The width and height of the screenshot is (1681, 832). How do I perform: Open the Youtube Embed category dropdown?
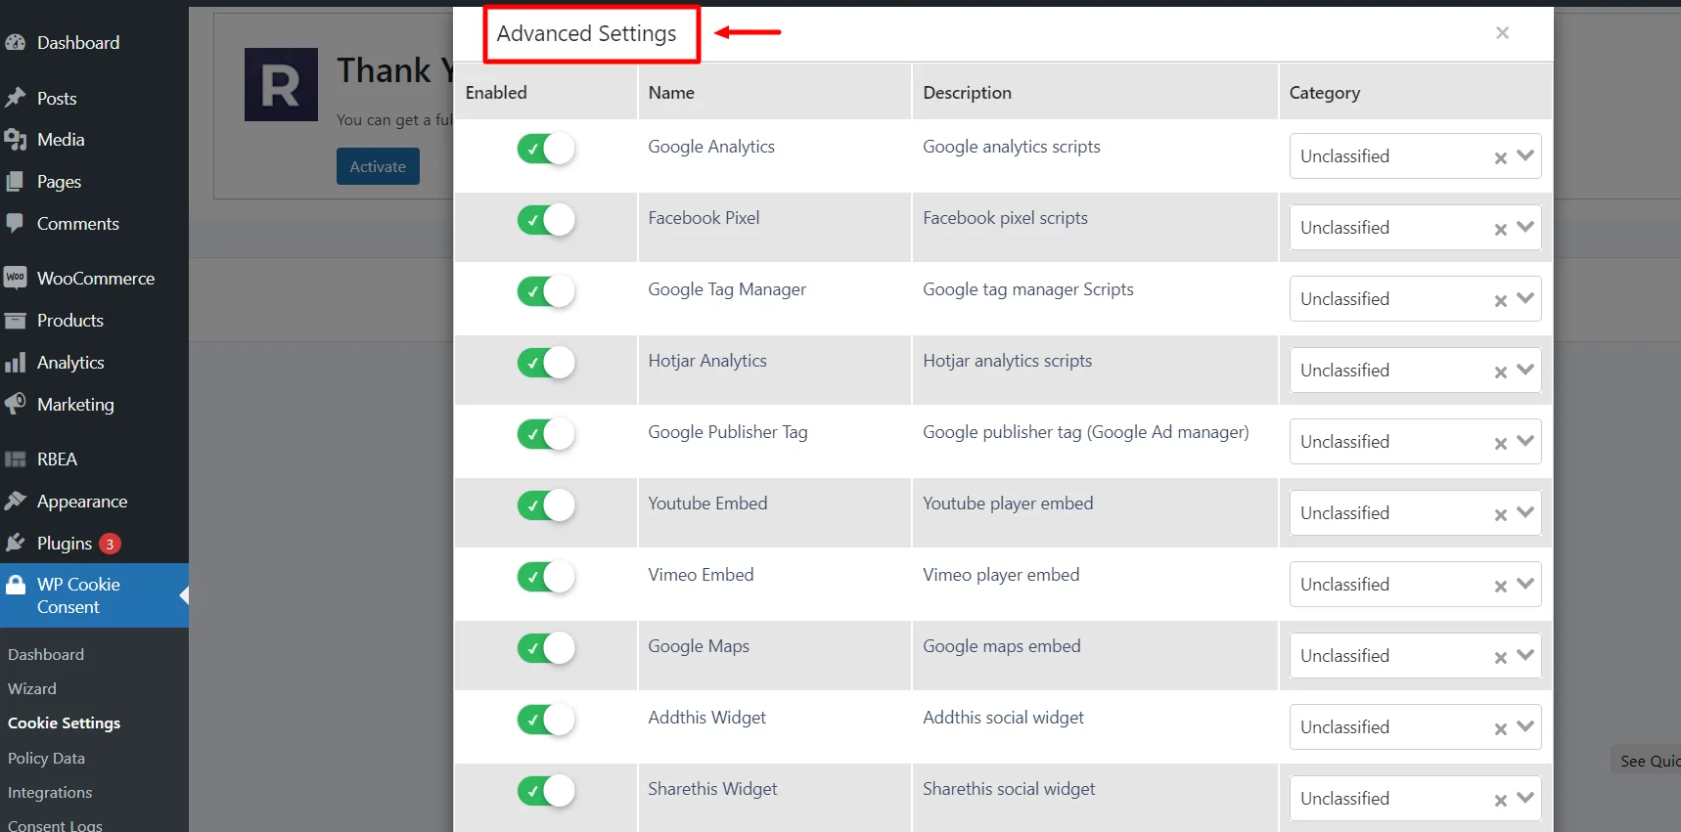pos(1525,513)
